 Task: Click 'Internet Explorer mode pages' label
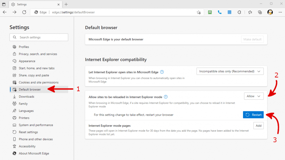[x=110, y=126]
